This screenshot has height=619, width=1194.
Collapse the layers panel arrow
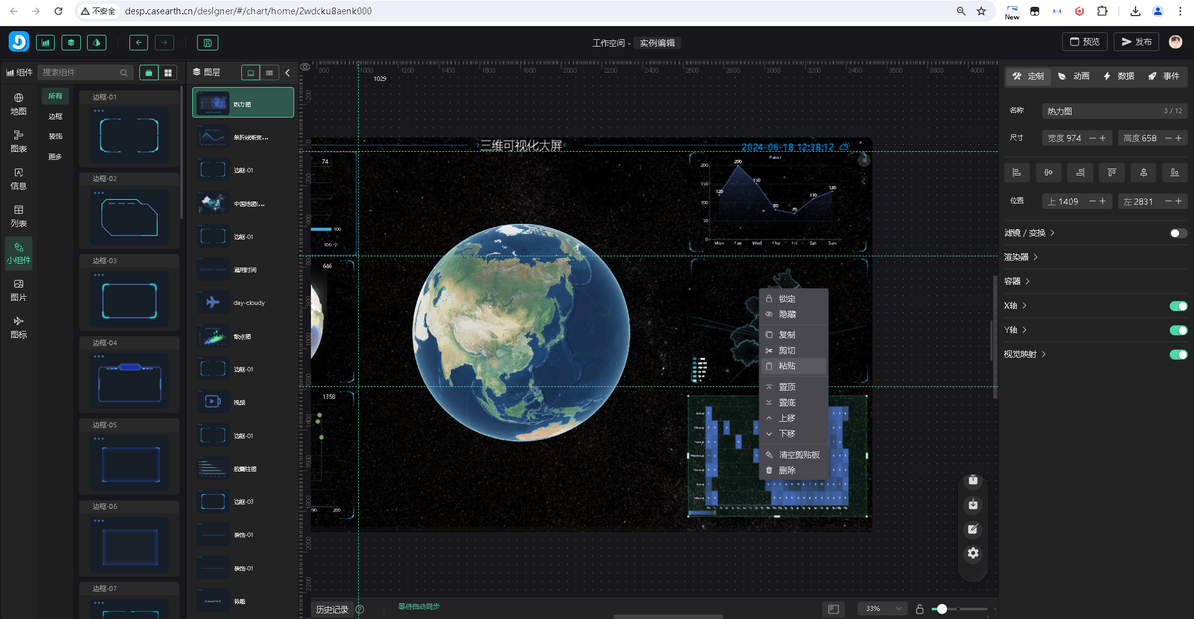[x=287, y=73]
